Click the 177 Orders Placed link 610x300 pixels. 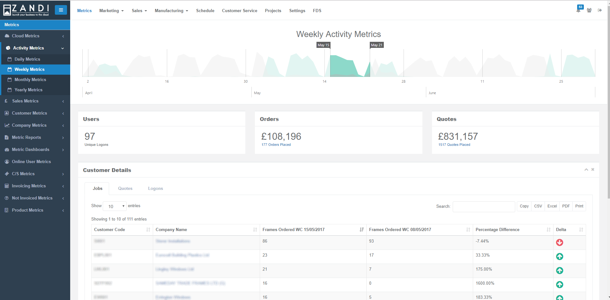click(276, 145)
